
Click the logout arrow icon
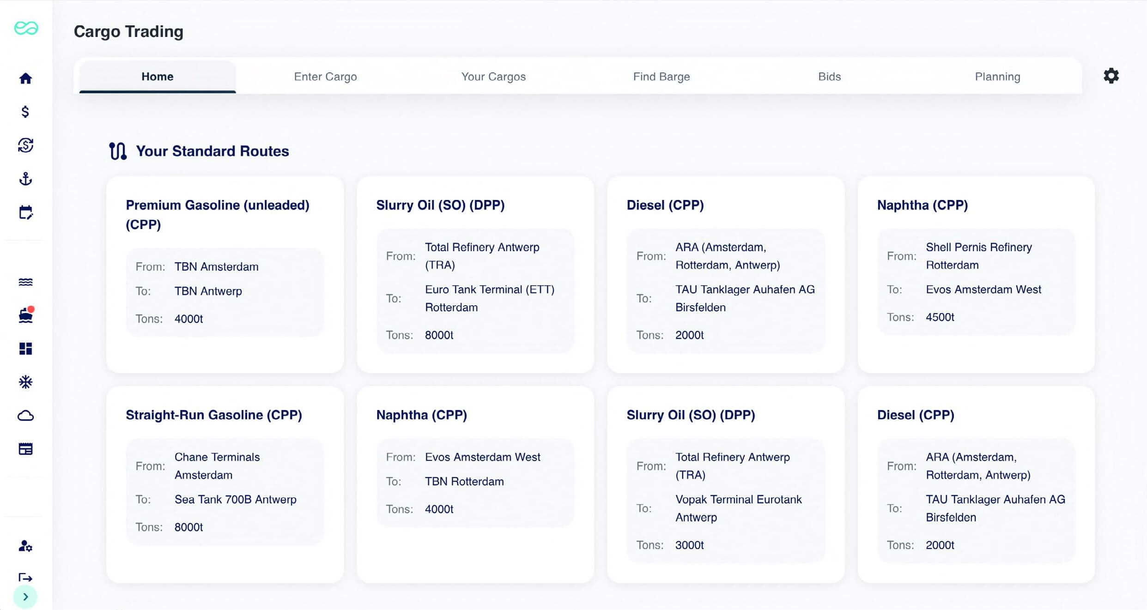tap(25, 577)
